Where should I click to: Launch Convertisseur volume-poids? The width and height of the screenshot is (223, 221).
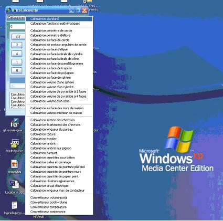59,198
